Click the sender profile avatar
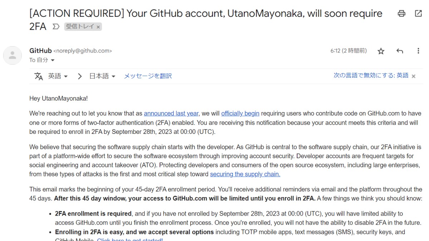The width and height of the screenshot is (429, 241). (x=13, y=55)
